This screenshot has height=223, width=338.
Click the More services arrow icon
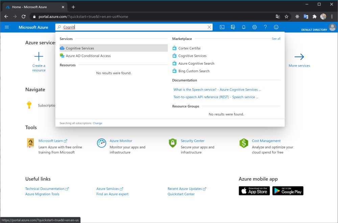tap(299, 57)
